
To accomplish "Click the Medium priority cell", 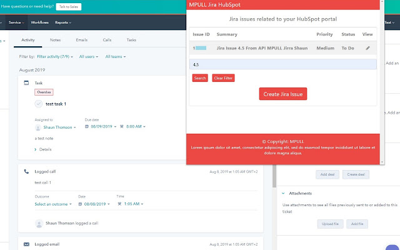I will pos(325,48).
